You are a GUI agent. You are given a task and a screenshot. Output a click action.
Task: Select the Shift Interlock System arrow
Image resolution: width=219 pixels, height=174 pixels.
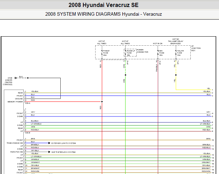click(x=49, y=152)
